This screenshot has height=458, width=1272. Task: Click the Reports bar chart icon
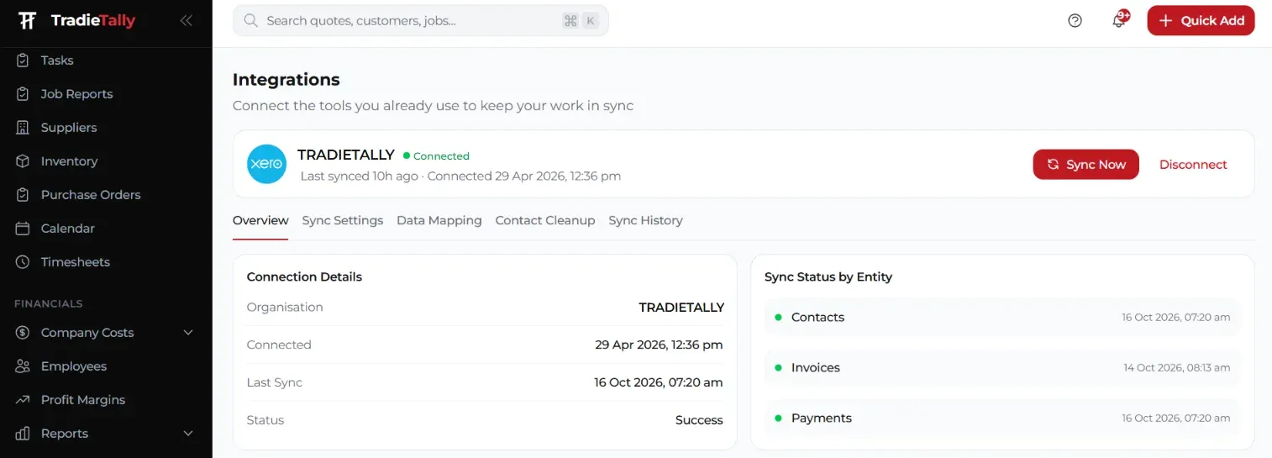(x=24, y=434)
